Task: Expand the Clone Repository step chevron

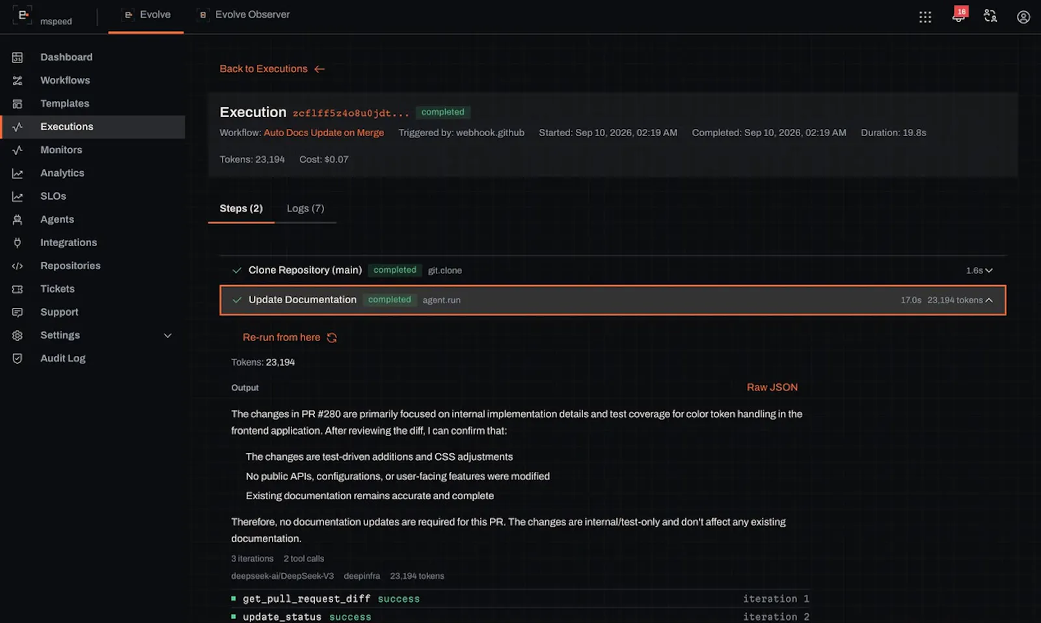Action: [989, 271]
